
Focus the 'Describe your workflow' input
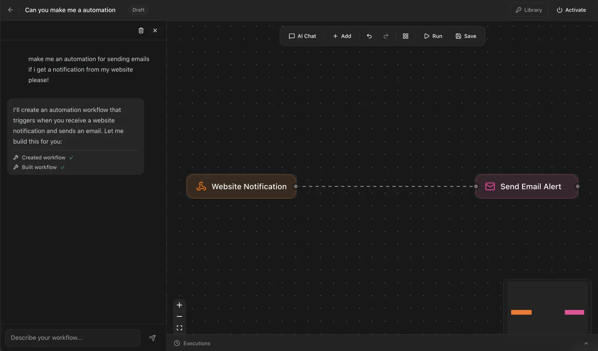(73, 338)
